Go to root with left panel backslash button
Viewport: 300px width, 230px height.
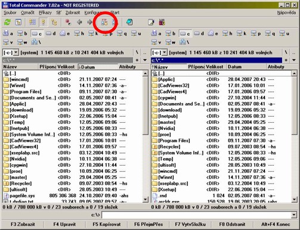137,52
